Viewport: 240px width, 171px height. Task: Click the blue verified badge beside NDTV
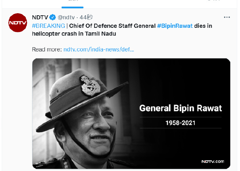pos(53,17)
